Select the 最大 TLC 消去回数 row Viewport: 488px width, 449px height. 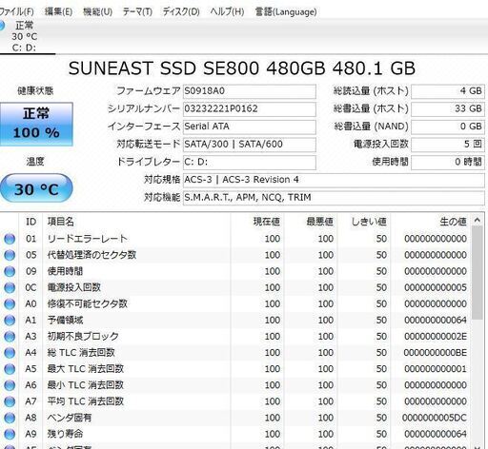[x=235, y=369]
